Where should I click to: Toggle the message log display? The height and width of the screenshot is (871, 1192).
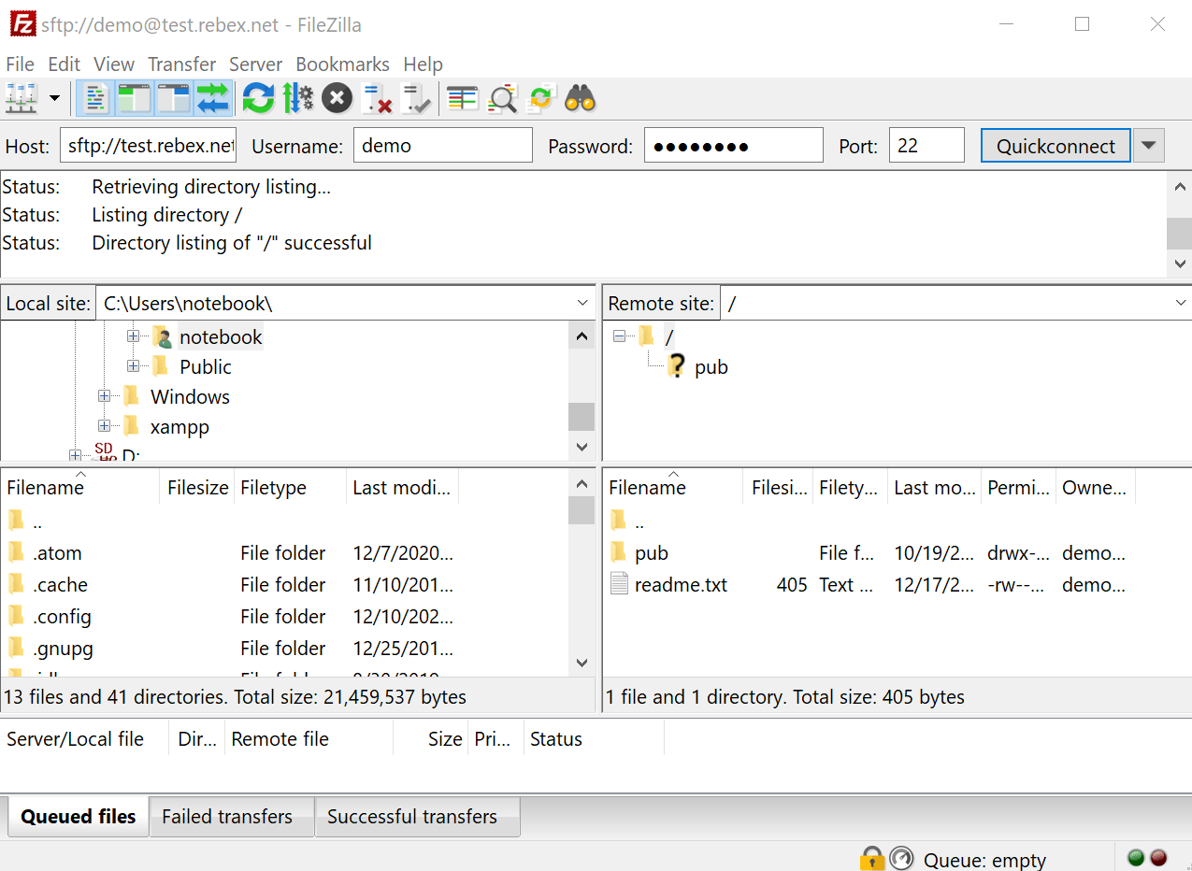[94, 97]
